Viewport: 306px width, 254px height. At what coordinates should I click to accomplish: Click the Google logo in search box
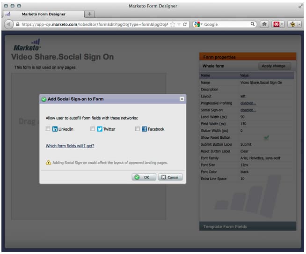tap(197, 24)
